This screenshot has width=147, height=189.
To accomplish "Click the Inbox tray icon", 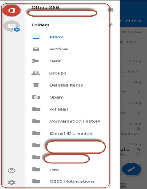I will point(36,37).
